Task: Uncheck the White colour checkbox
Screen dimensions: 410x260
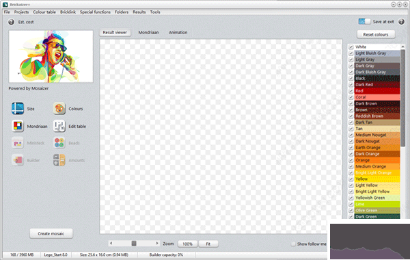Action: click(351, 47)
